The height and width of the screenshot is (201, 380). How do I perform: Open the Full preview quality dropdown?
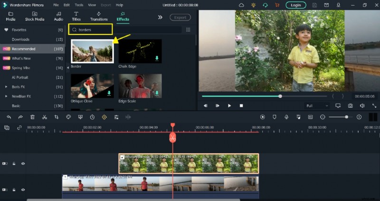click(x=317, y=105)
